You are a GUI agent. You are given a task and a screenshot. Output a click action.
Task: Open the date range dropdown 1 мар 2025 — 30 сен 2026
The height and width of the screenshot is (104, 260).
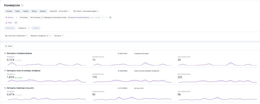click(x=59, y=11)
